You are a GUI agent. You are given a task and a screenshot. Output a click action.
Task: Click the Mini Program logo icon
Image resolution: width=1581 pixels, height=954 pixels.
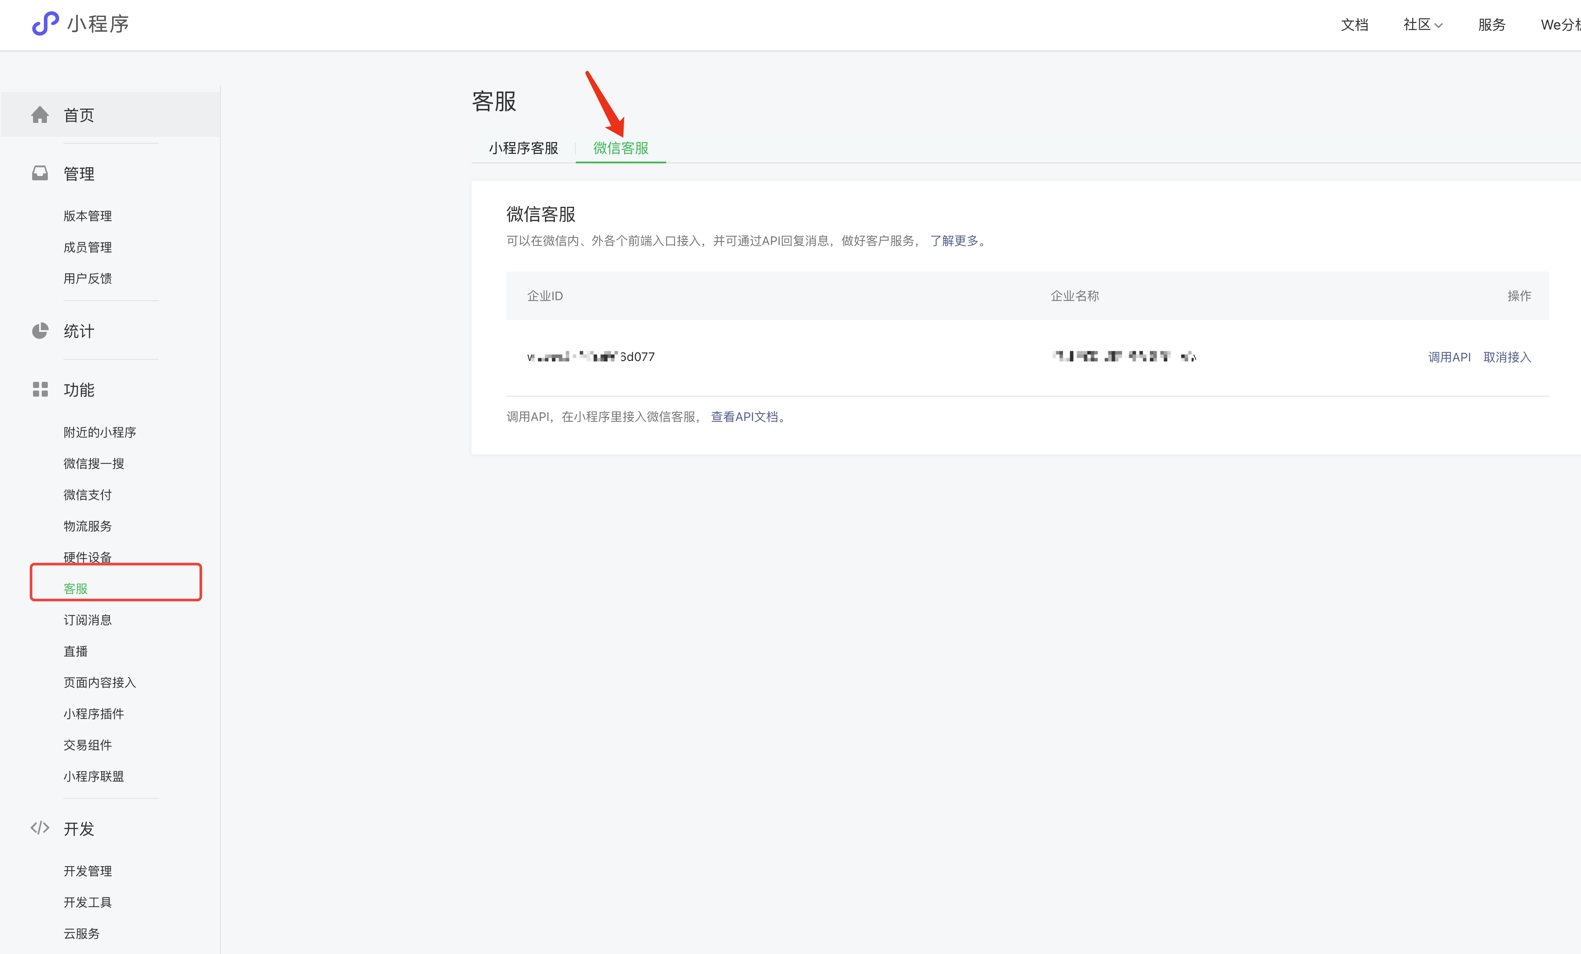point(45,24)
